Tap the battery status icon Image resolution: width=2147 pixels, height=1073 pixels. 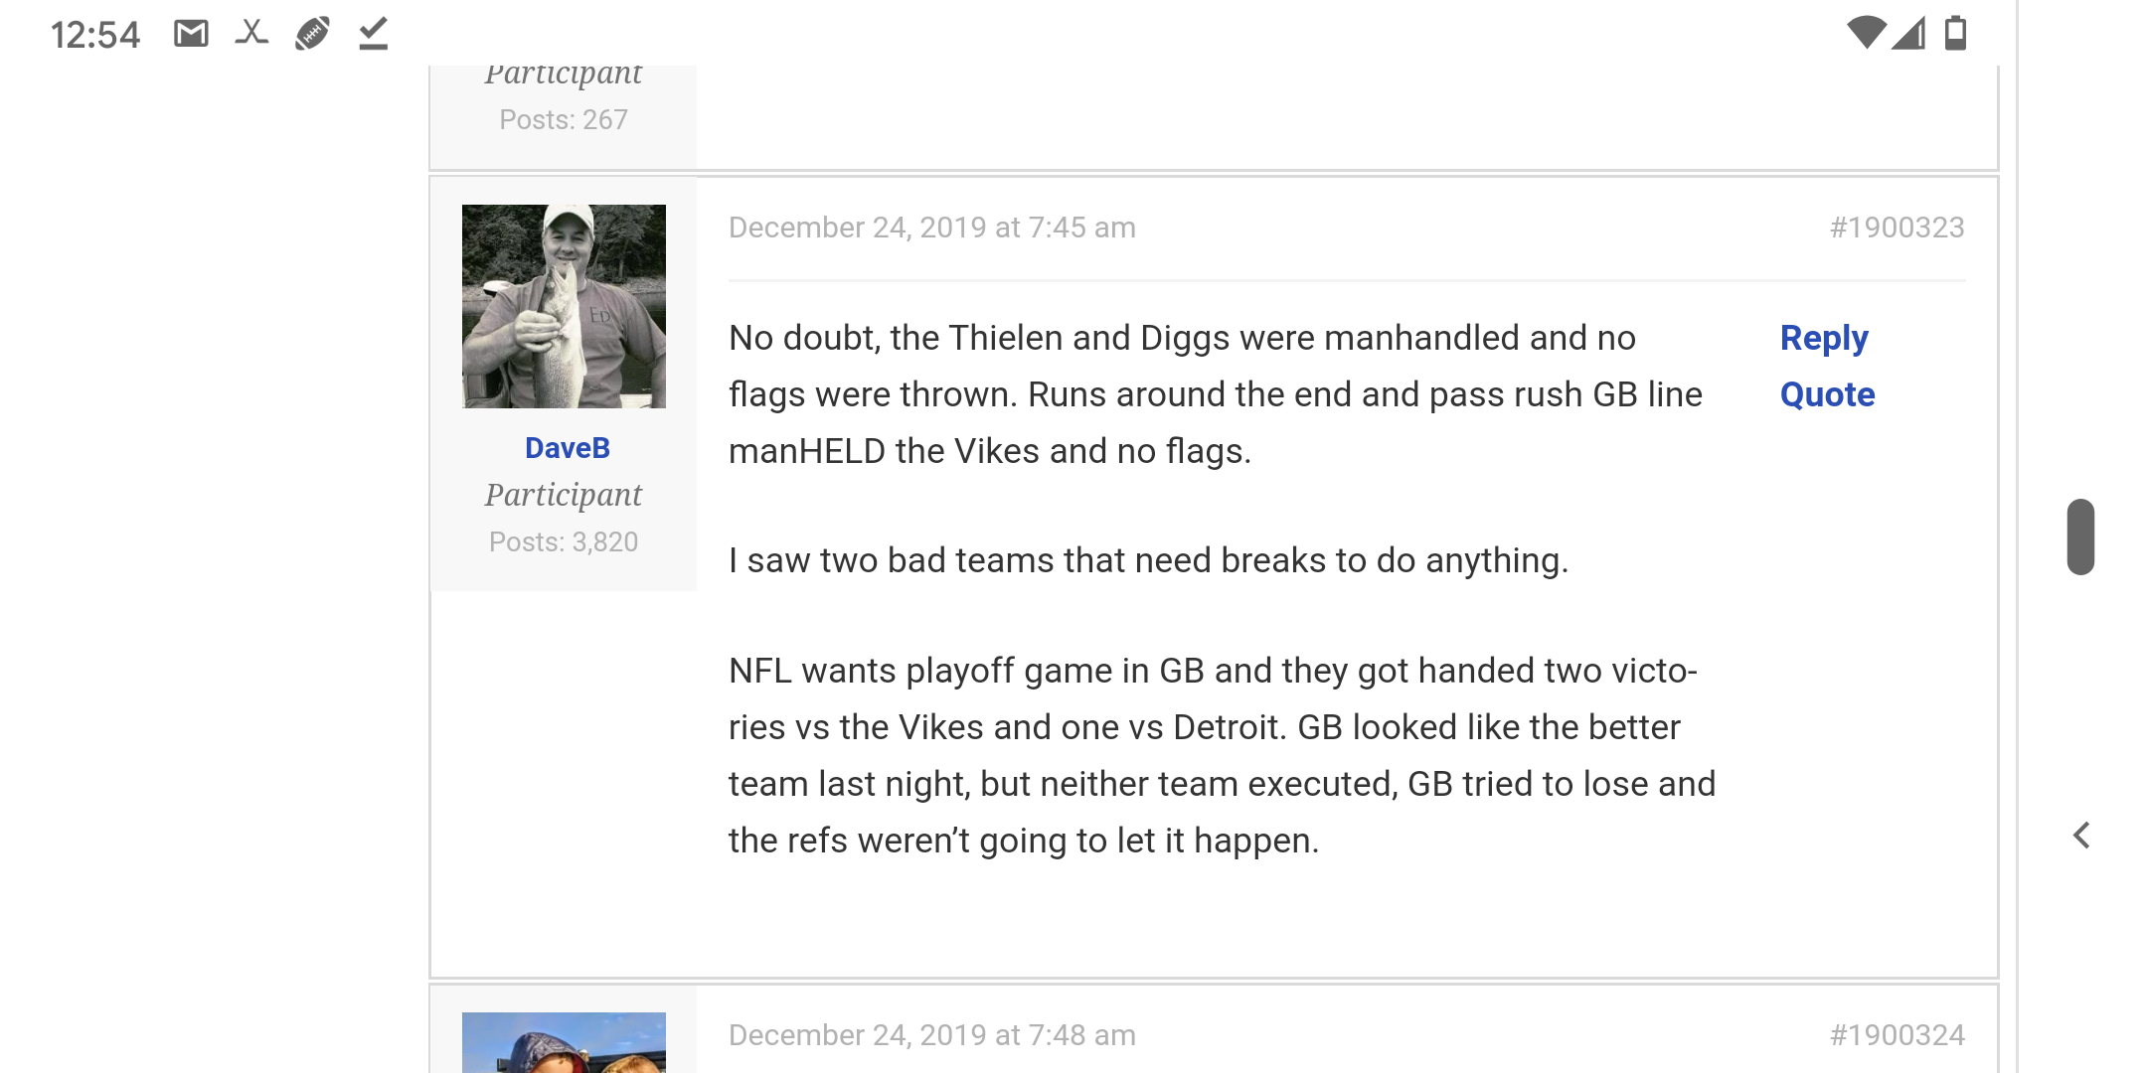[x=1955, y=33]
